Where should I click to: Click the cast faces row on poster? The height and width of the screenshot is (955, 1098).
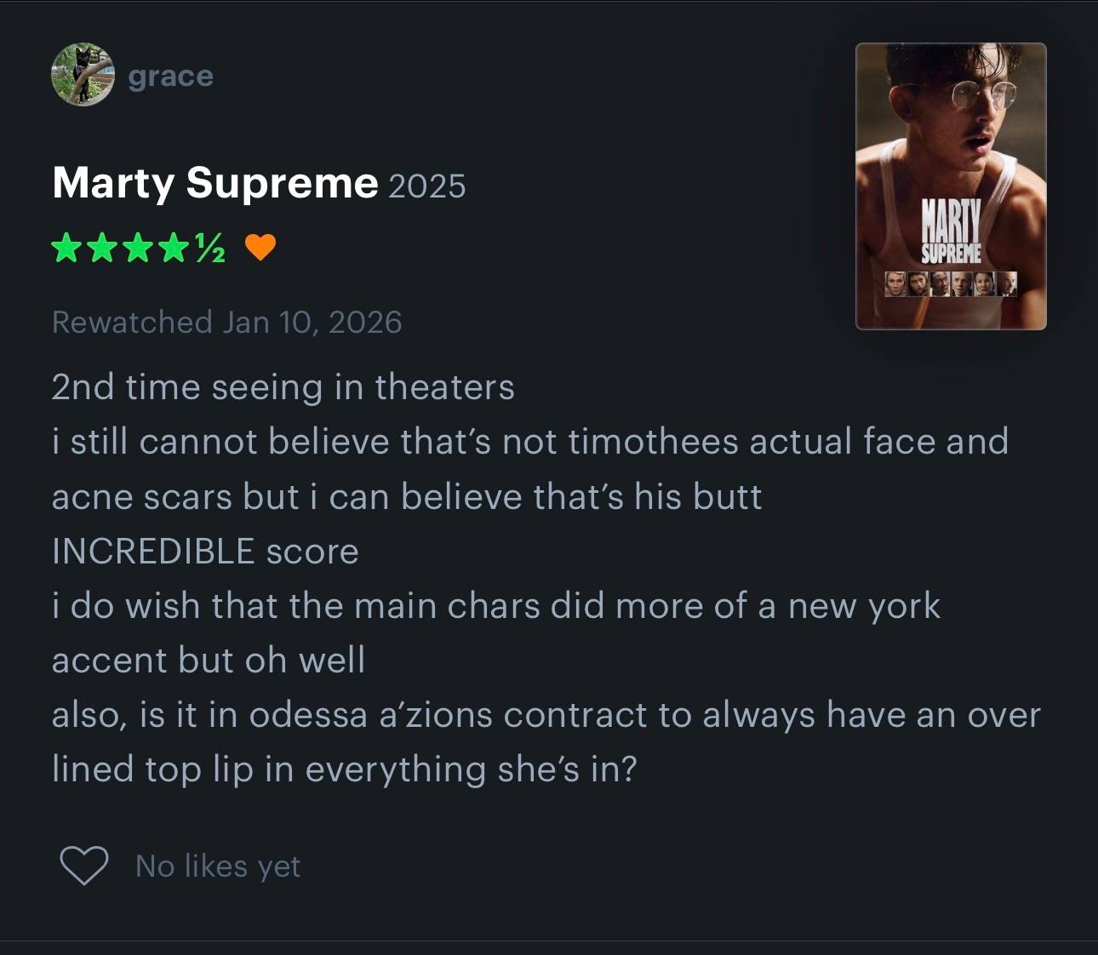coord(951,283)
